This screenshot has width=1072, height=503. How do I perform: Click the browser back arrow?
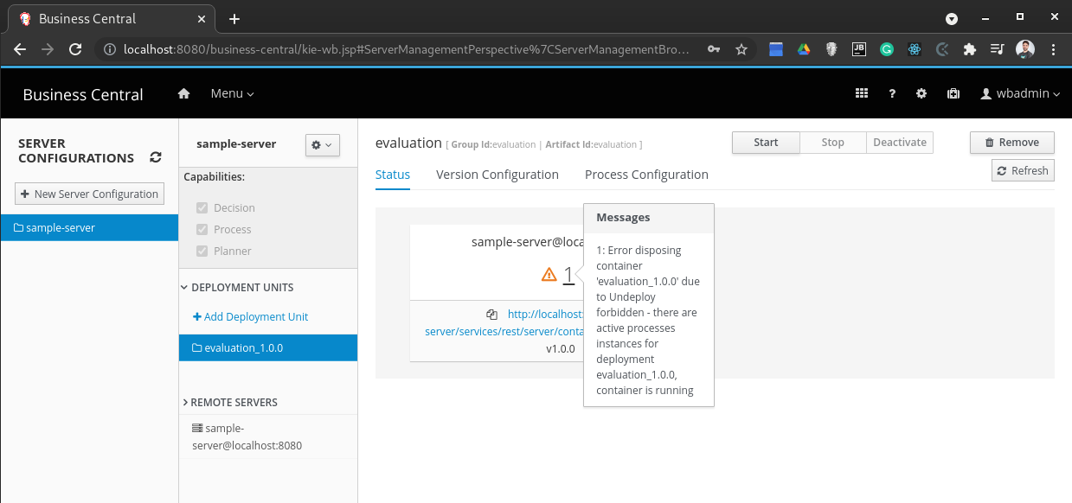click(20, 49)
